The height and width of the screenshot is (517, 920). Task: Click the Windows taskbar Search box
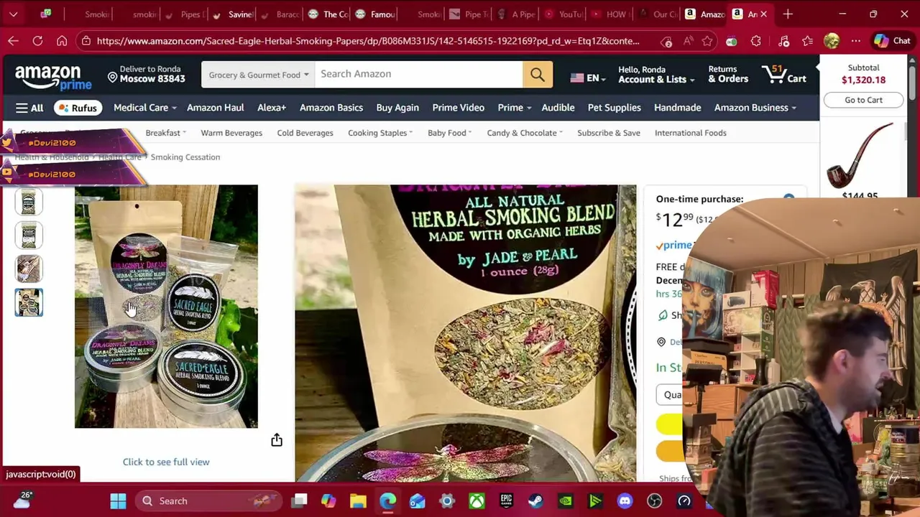209,500
